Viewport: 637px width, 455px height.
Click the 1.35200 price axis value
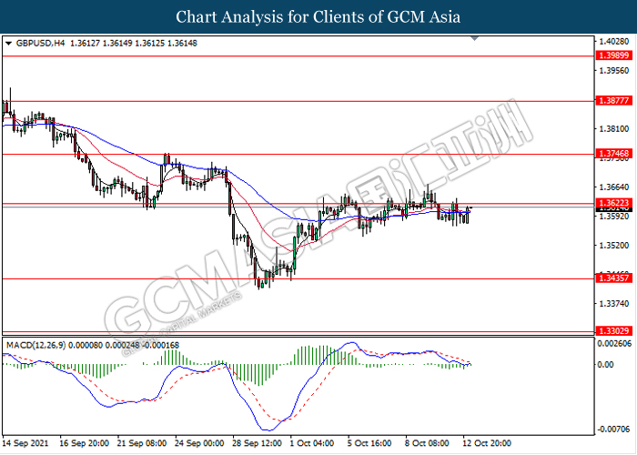pos(616,246)
